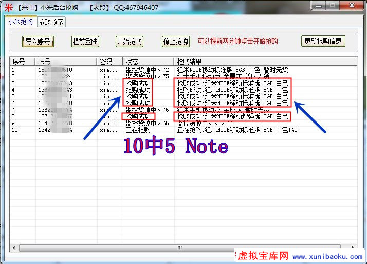367x264 pixels.
Task: Minimize the 小米后台抢购 window
Action: click(x=318, y=5)
